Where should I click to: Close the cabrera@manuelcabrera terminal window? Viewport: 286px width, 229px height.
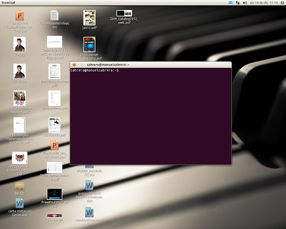(74, 65)
